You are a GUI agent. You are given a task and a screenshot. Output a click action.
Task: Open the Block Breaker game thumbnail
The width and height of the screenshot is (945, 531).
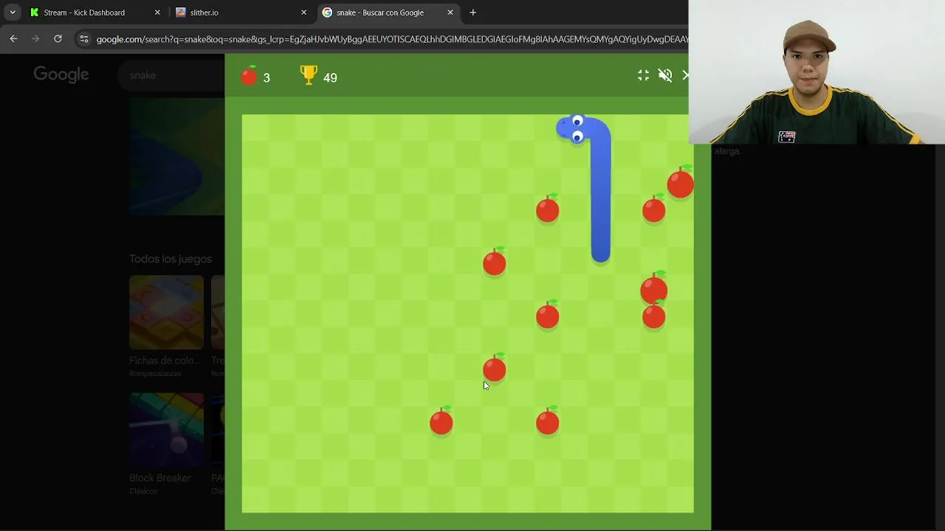tap(166, 430)
